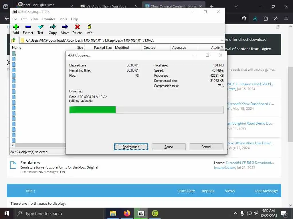This screenshot has height=219, width=293.
Task: Open the Info toolbar icon
Action: coord(89,29)
